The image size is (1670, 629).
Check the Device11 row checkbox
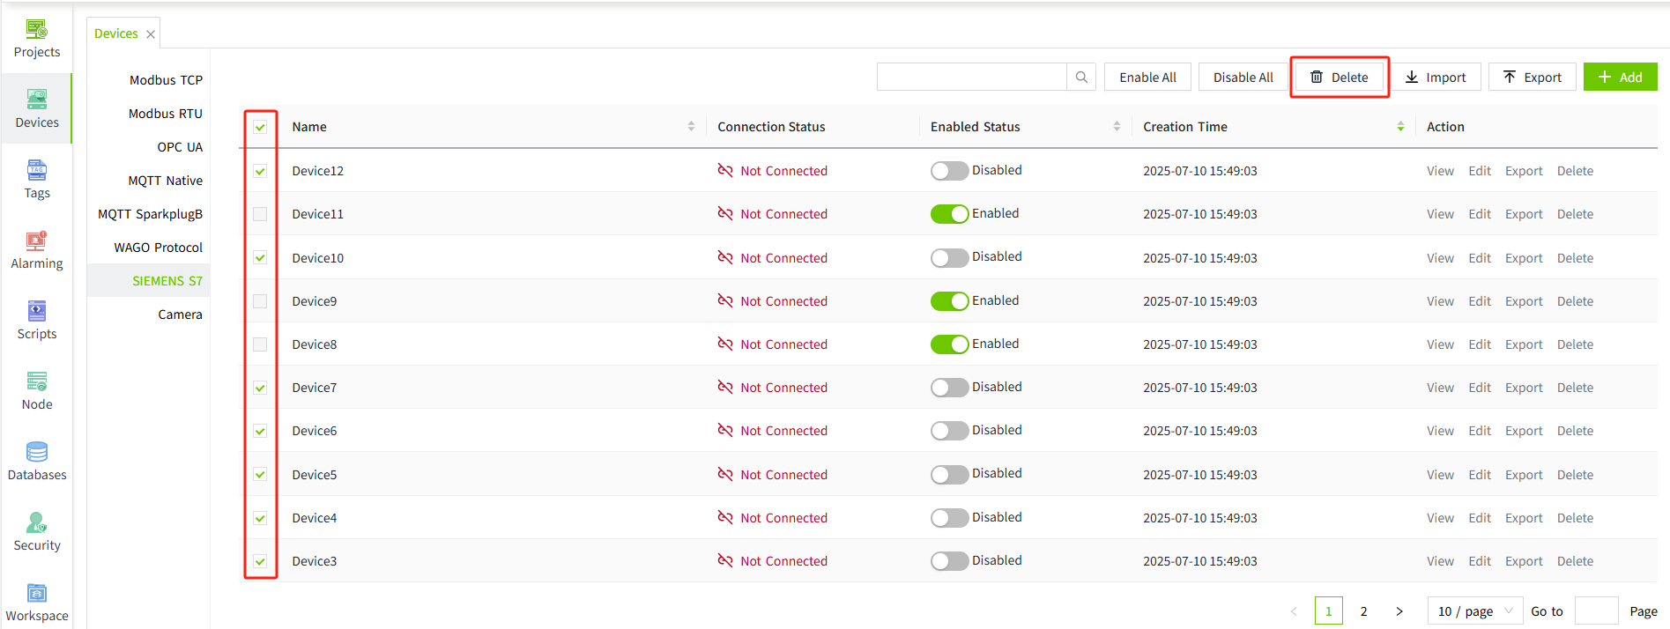point(260,214)
